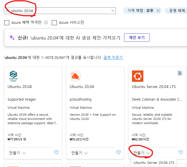187x167 pixels.
Task: Click 'Secure, reliable, and scalable' description
Action: (152, 119)
